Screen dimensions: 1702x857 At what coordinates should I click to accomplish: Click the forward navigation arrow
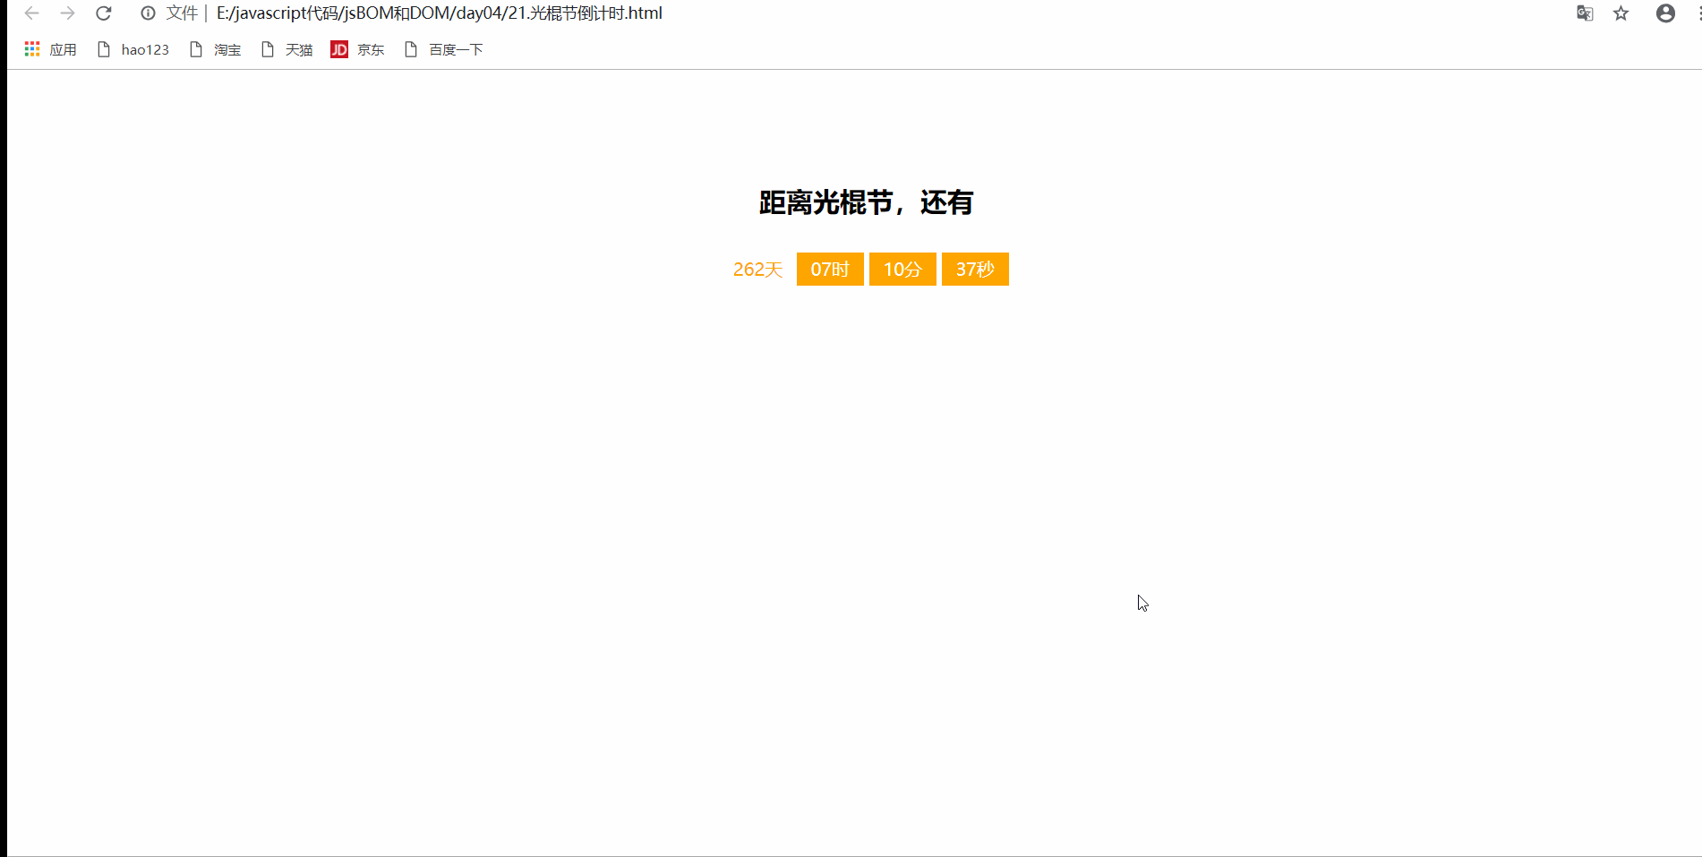[67, 13]
